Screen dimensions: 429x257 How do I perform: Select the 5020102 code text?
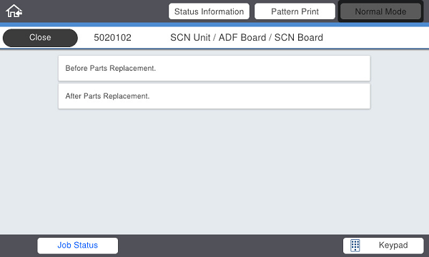(112, 38)
